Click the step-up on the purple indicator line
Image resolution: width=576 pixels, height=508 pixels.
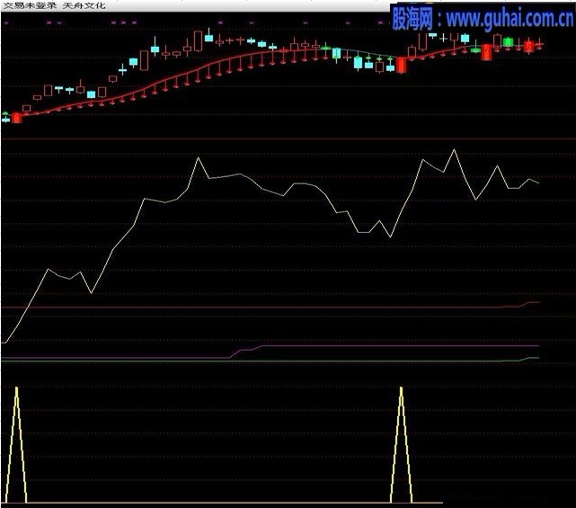point(246,351)
